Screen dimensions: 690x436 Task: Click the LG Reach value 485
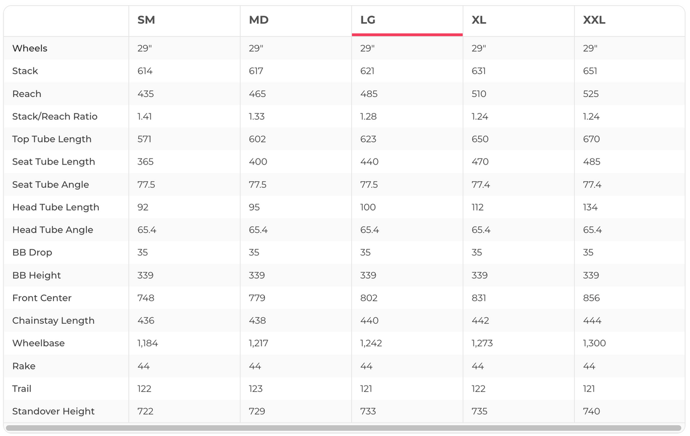(369, 94)
